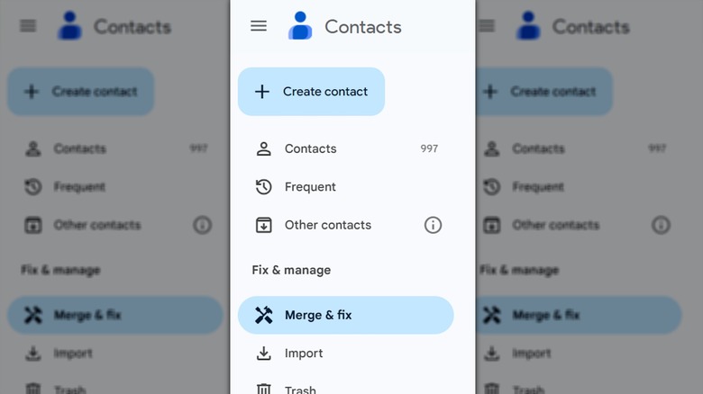Open the Merge & fix label
Viewport: 703px width, 394px height.
pyautogui.click(x=318, y=315)
